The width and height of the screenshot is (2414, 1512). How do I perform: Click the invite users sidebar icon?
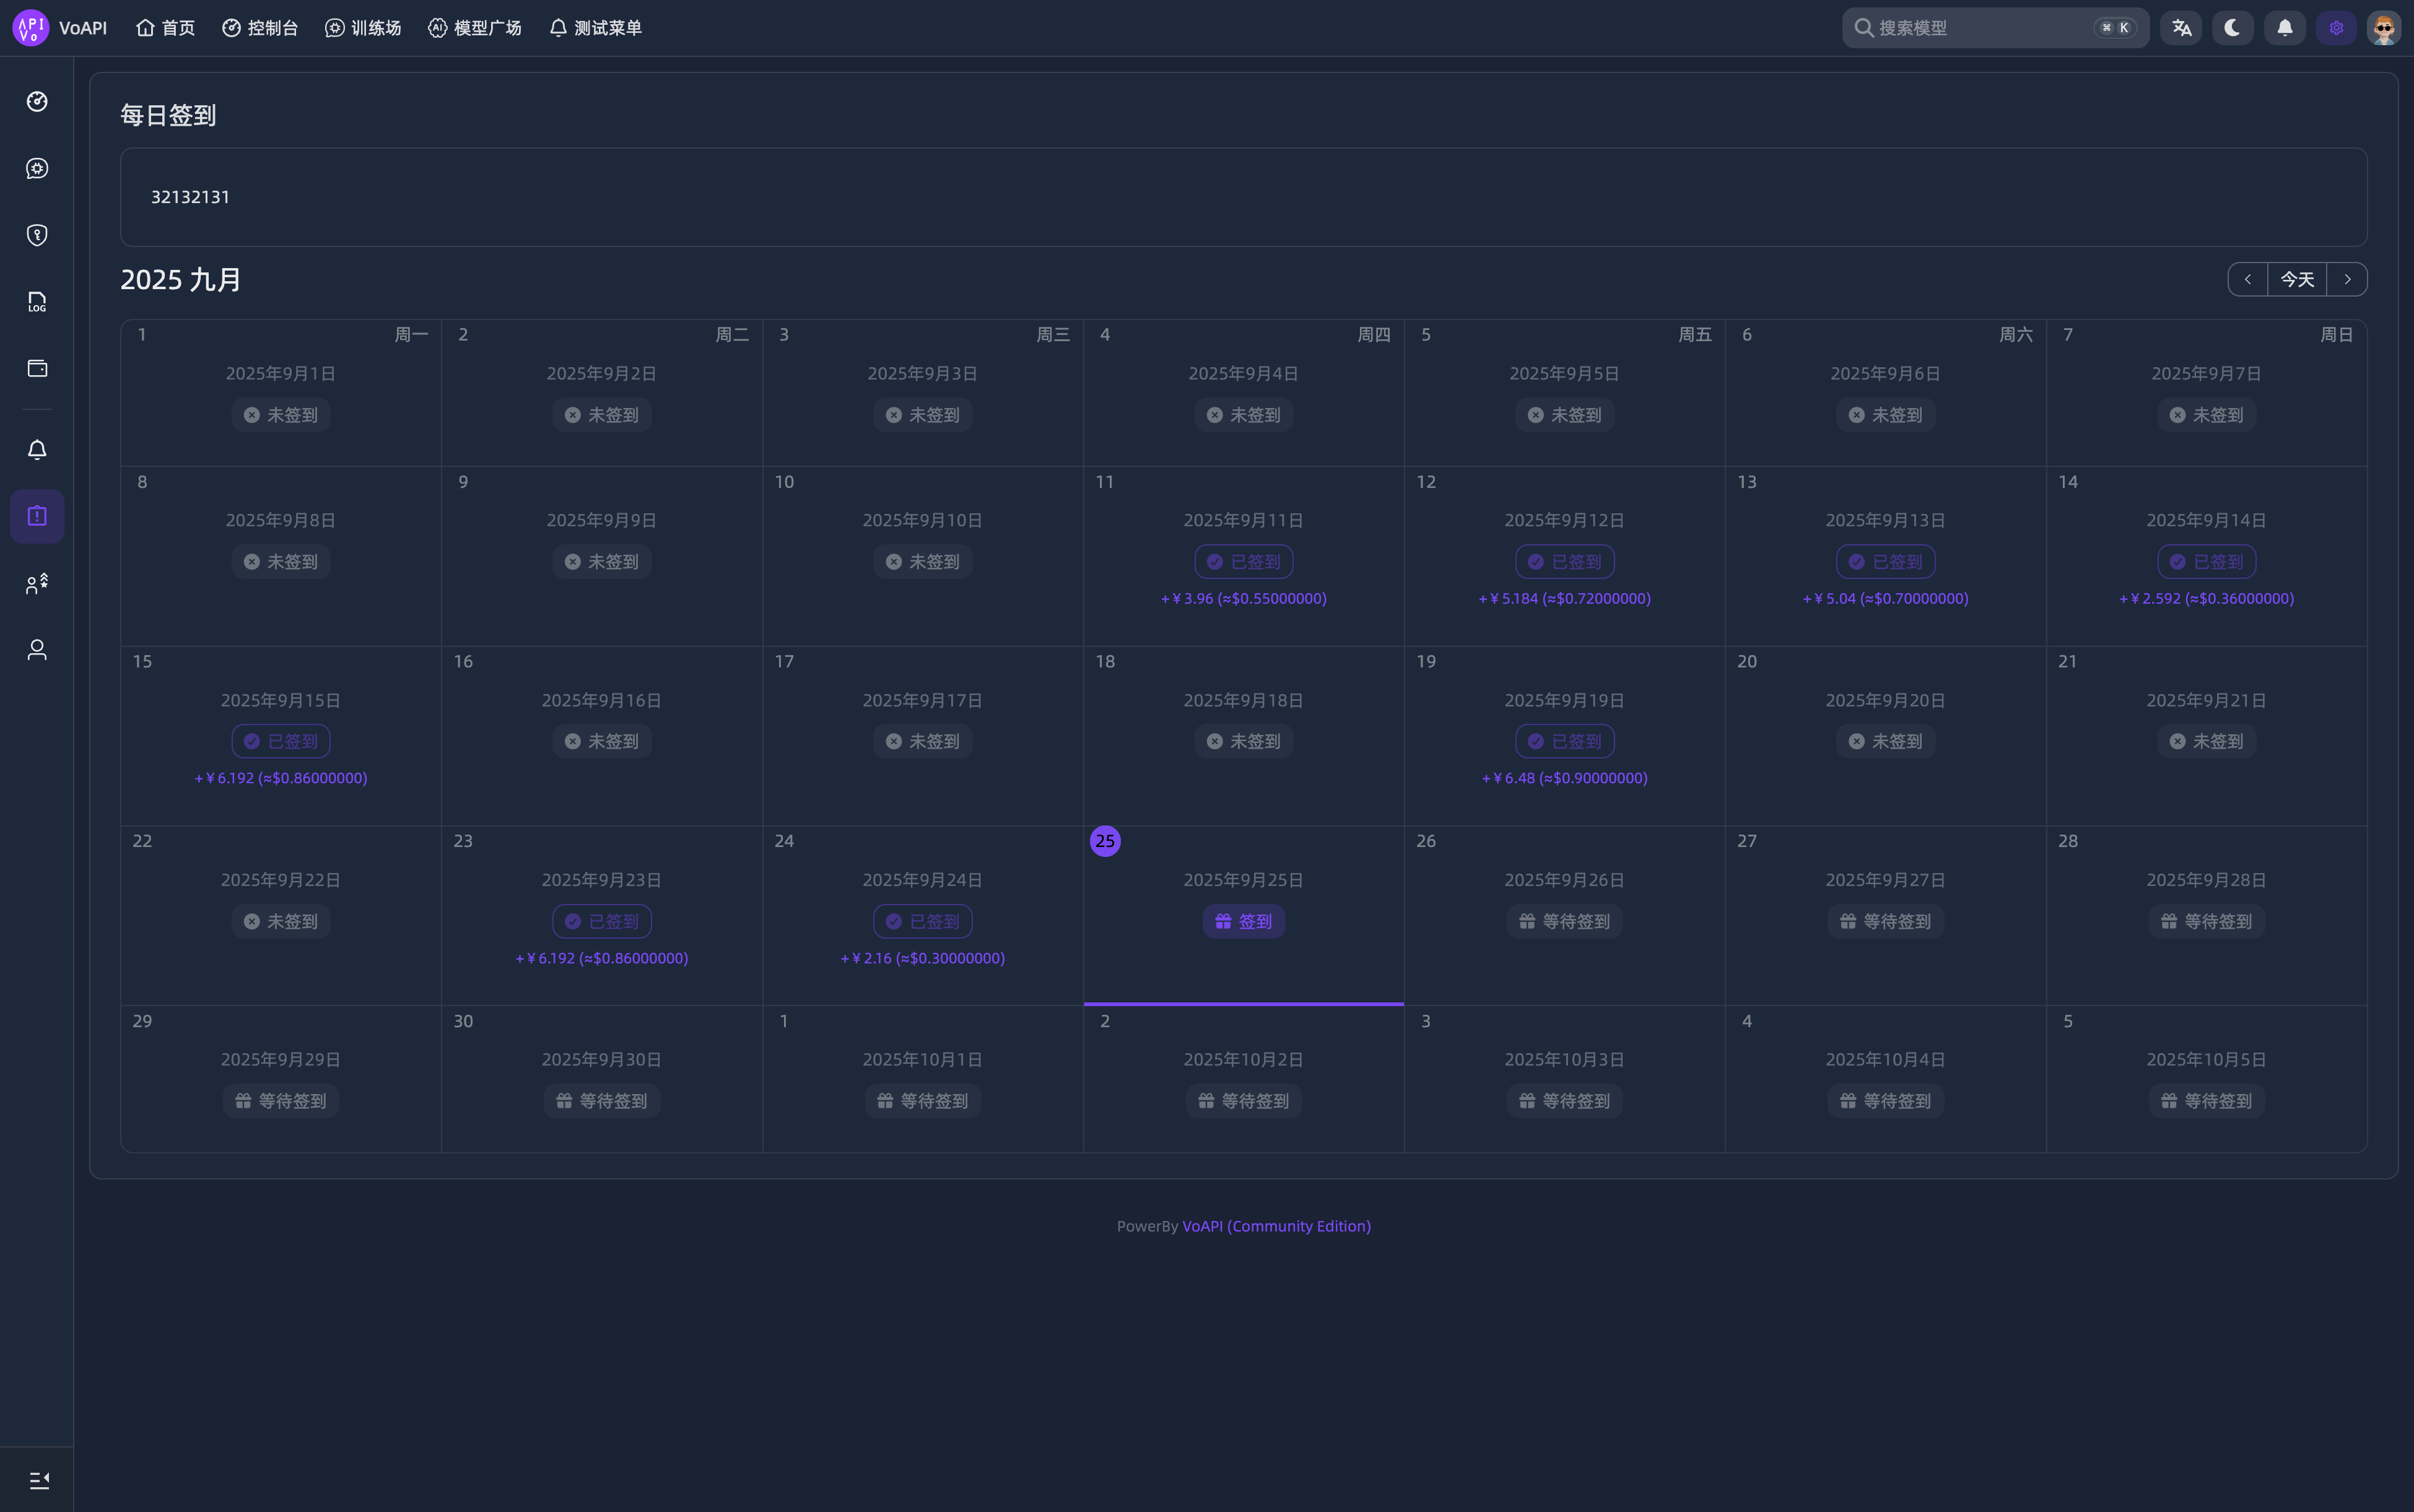[x=37, y=584]
